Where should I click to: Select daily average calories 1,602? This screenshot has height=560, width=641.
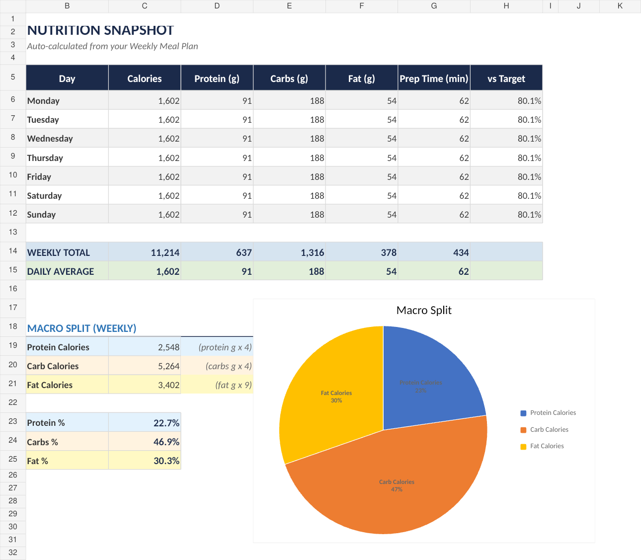point(145,271)
